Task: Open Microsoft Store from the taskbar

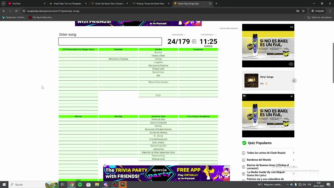Action: pyautogui.click(x=88, y=185)
